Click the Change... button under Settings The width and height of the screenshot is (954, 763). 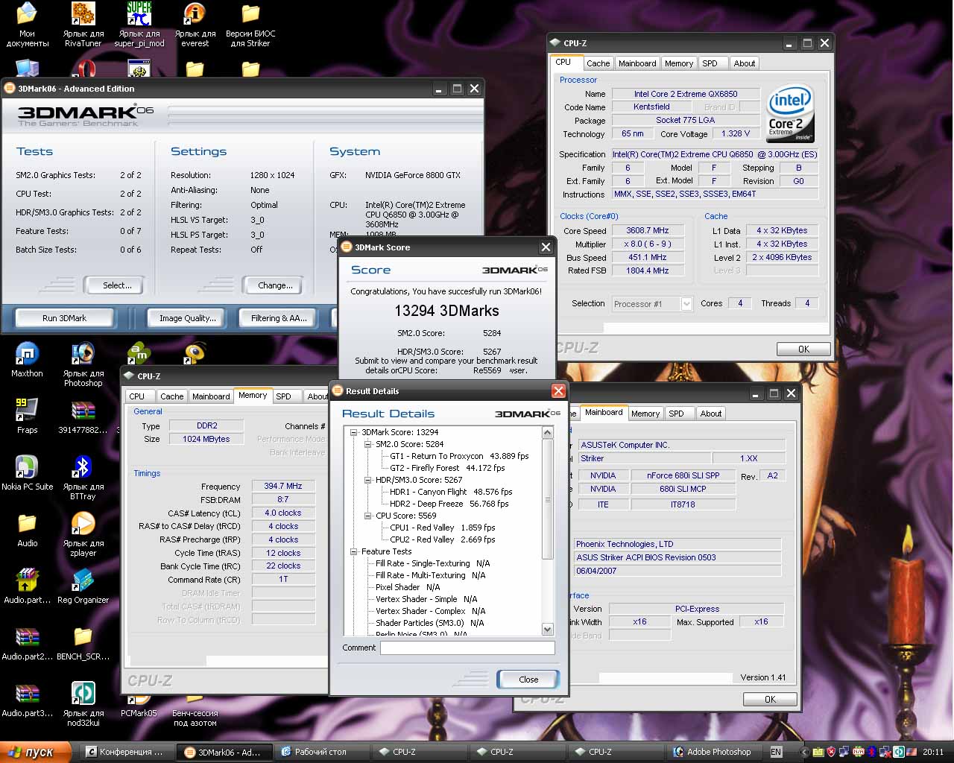click(x=273, y=285)
